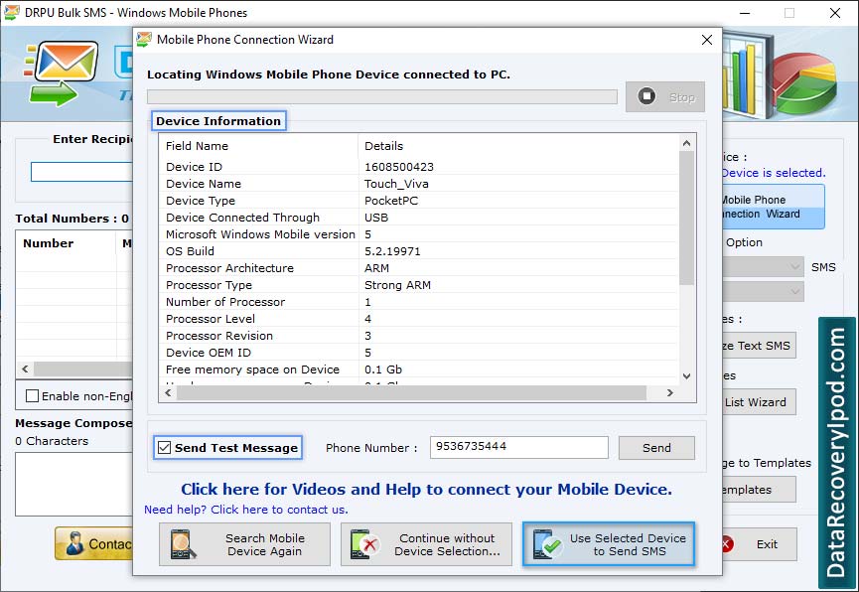859x592 pixels.
Task: Click the DRPU Bulk SMS app icon in title bar
Action: pyautogui.click(x=12, y=12)
